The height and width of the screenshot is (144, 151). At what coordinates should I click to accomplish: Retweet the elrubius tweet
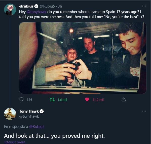click(53, 100)
